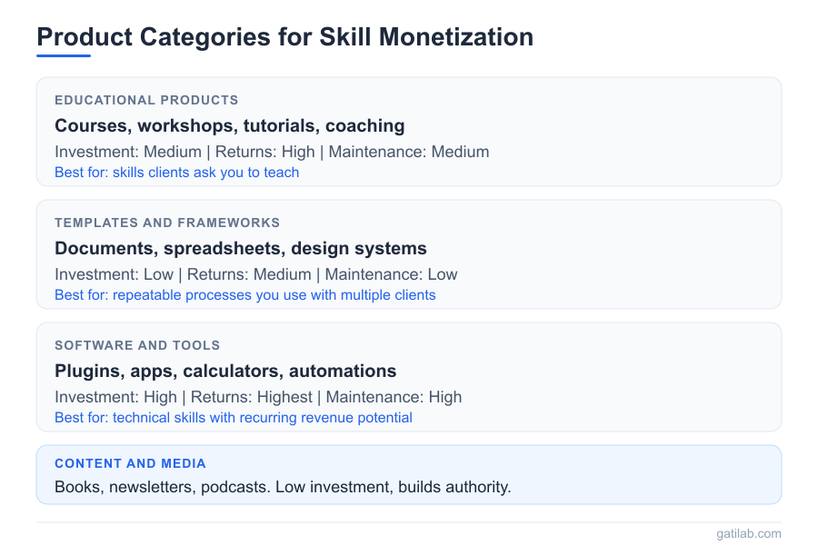Select the "TEMPLATES AND FRAMEWORKS" category label

(x=167, y=223)
